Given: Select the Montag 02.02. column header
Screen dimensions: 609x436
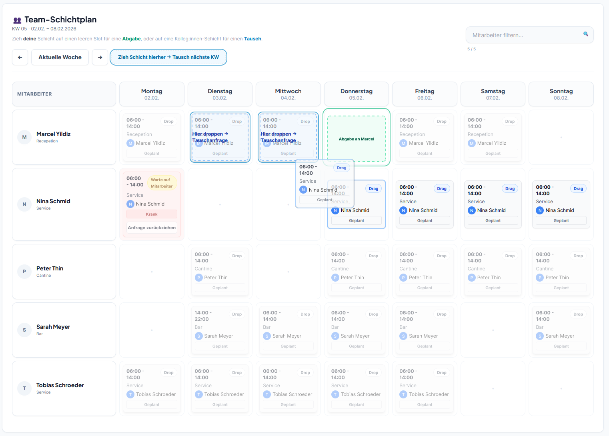Looking at the screenshot, I should click(x=152, y=94).
